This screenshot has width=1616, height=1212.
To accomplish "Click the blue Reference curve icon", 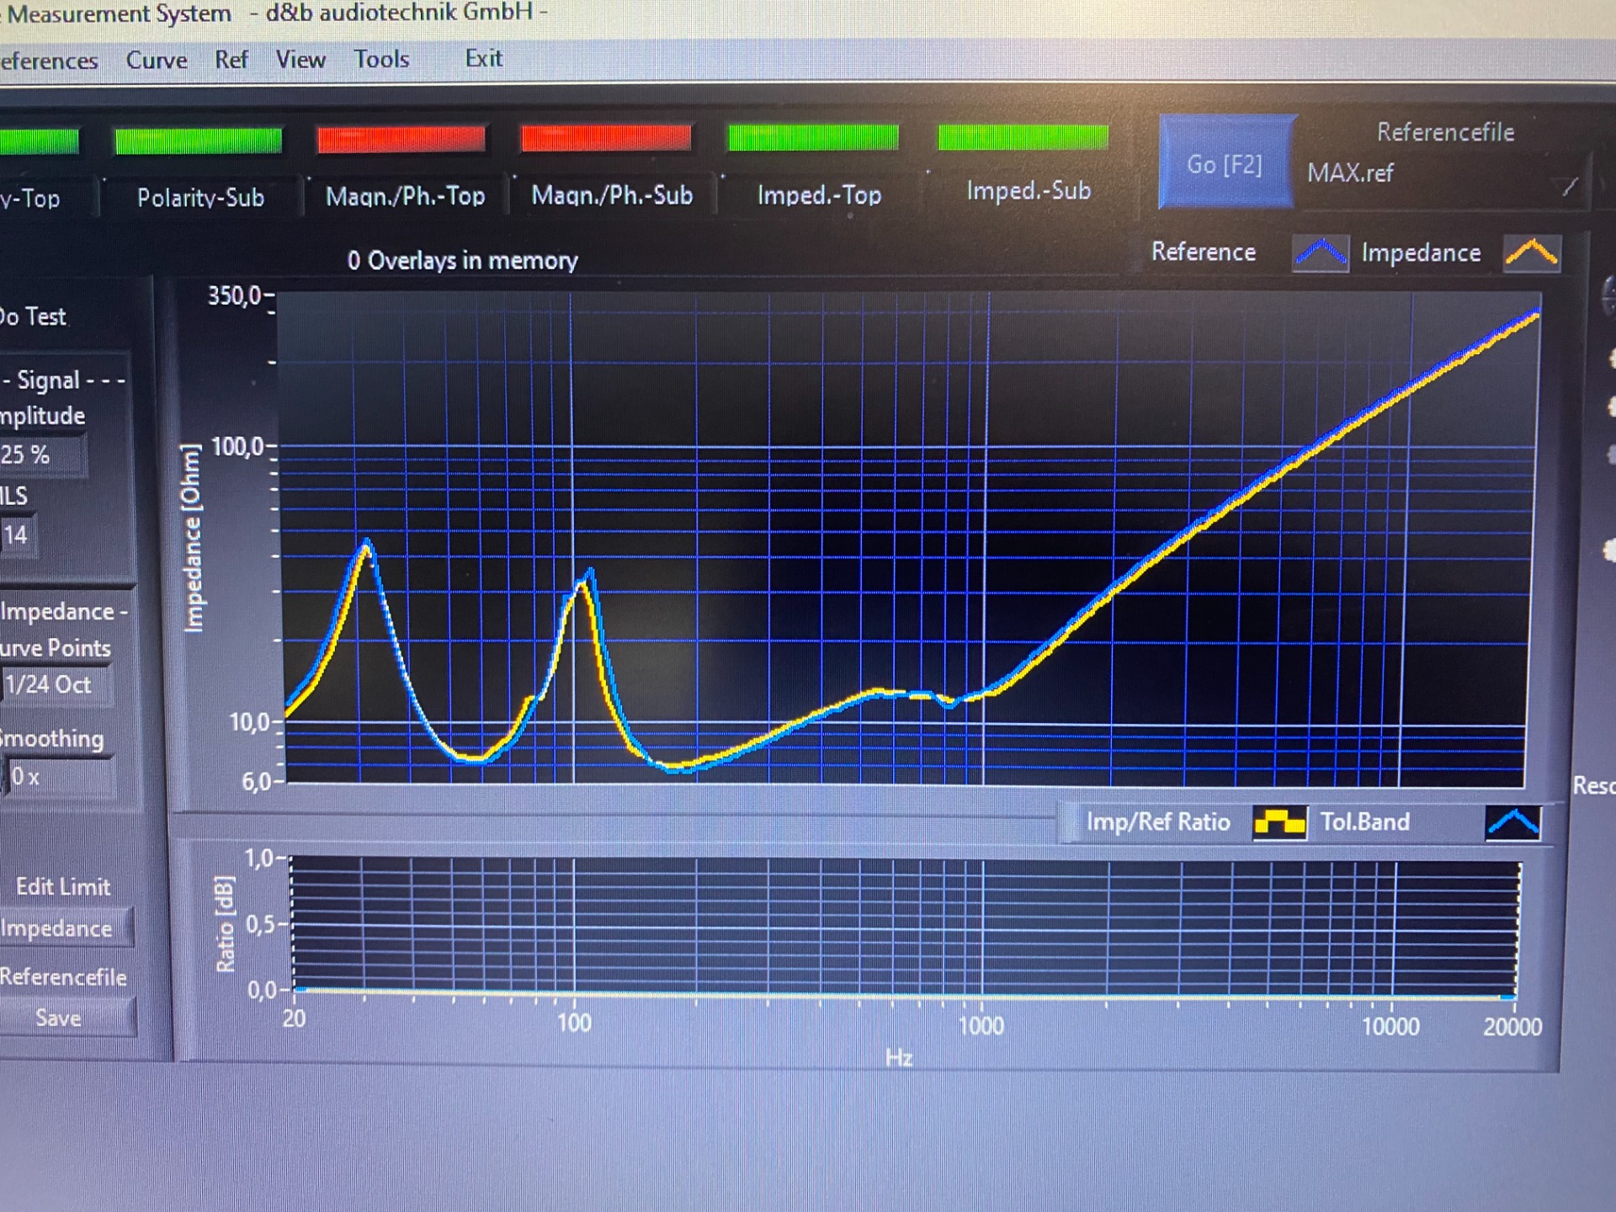I will pos(1320,253).
